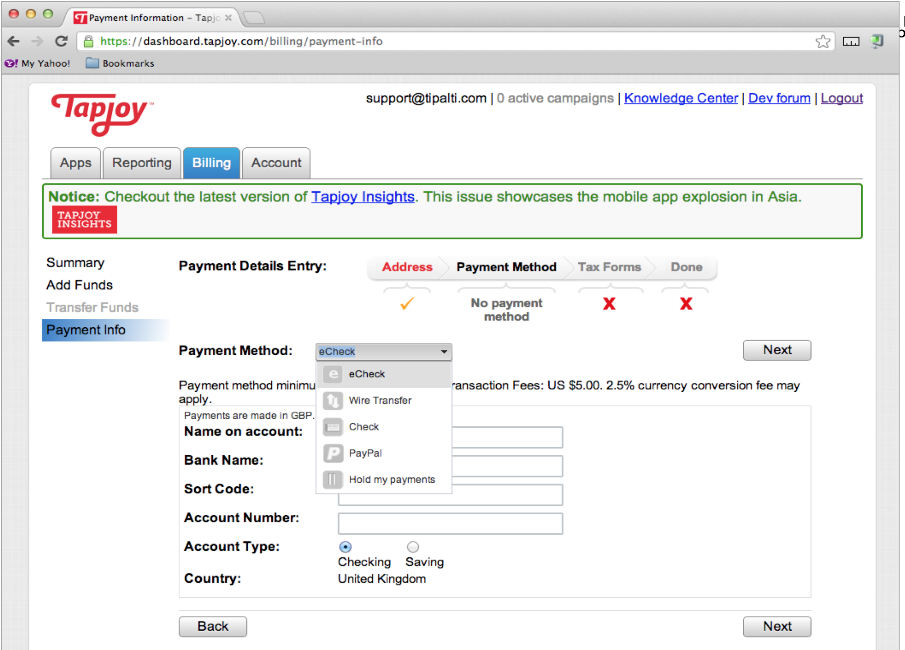The image size is (905, 650).
Task: Select PayPal from payment method dropdown
Action: coord(366,453)
